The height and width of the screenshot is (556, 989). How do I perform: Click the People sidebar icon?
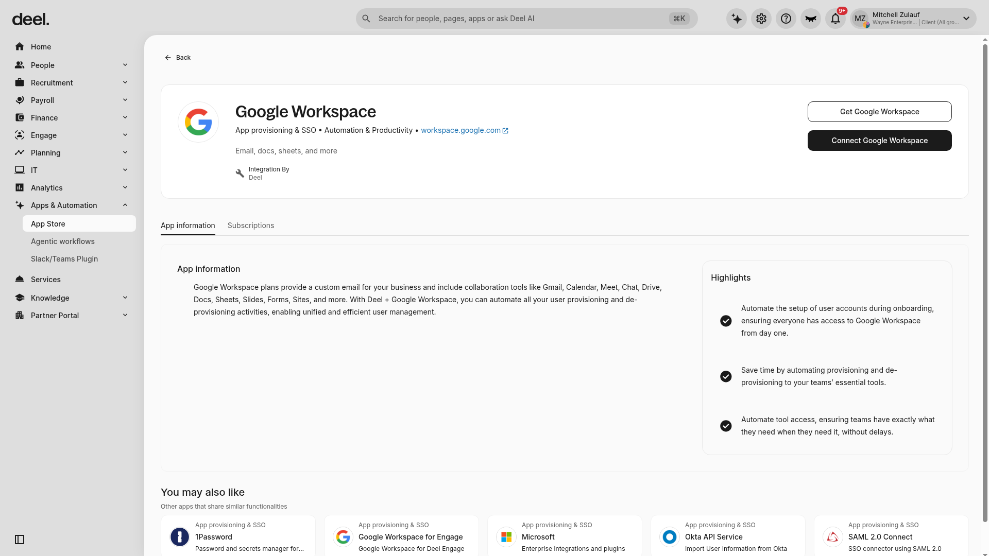click(x=20, y=65)
